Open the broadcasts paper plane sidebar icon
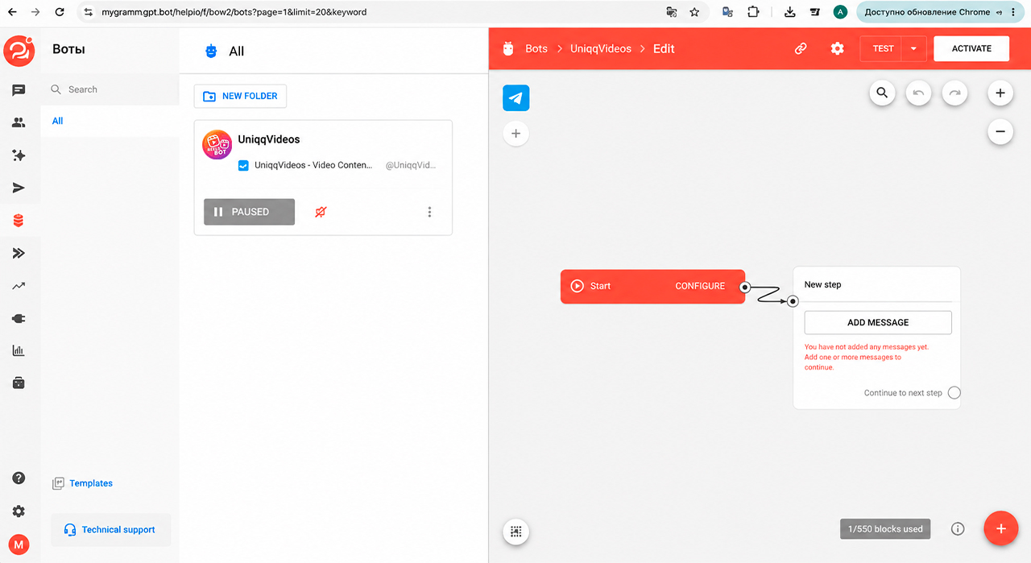The image size is (1031, 563). point(19,188)
